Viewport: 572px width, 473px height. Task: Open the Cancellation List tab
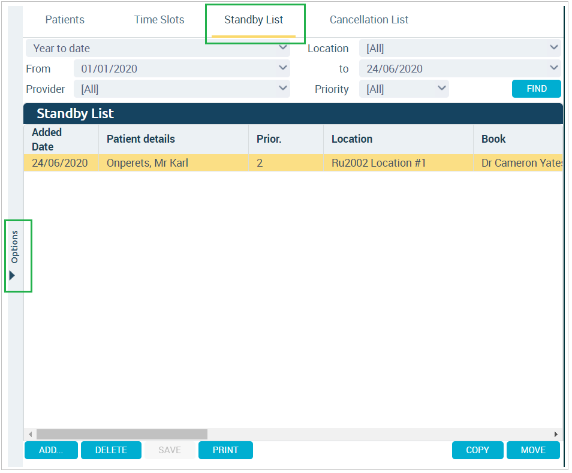tap(369, 20)
